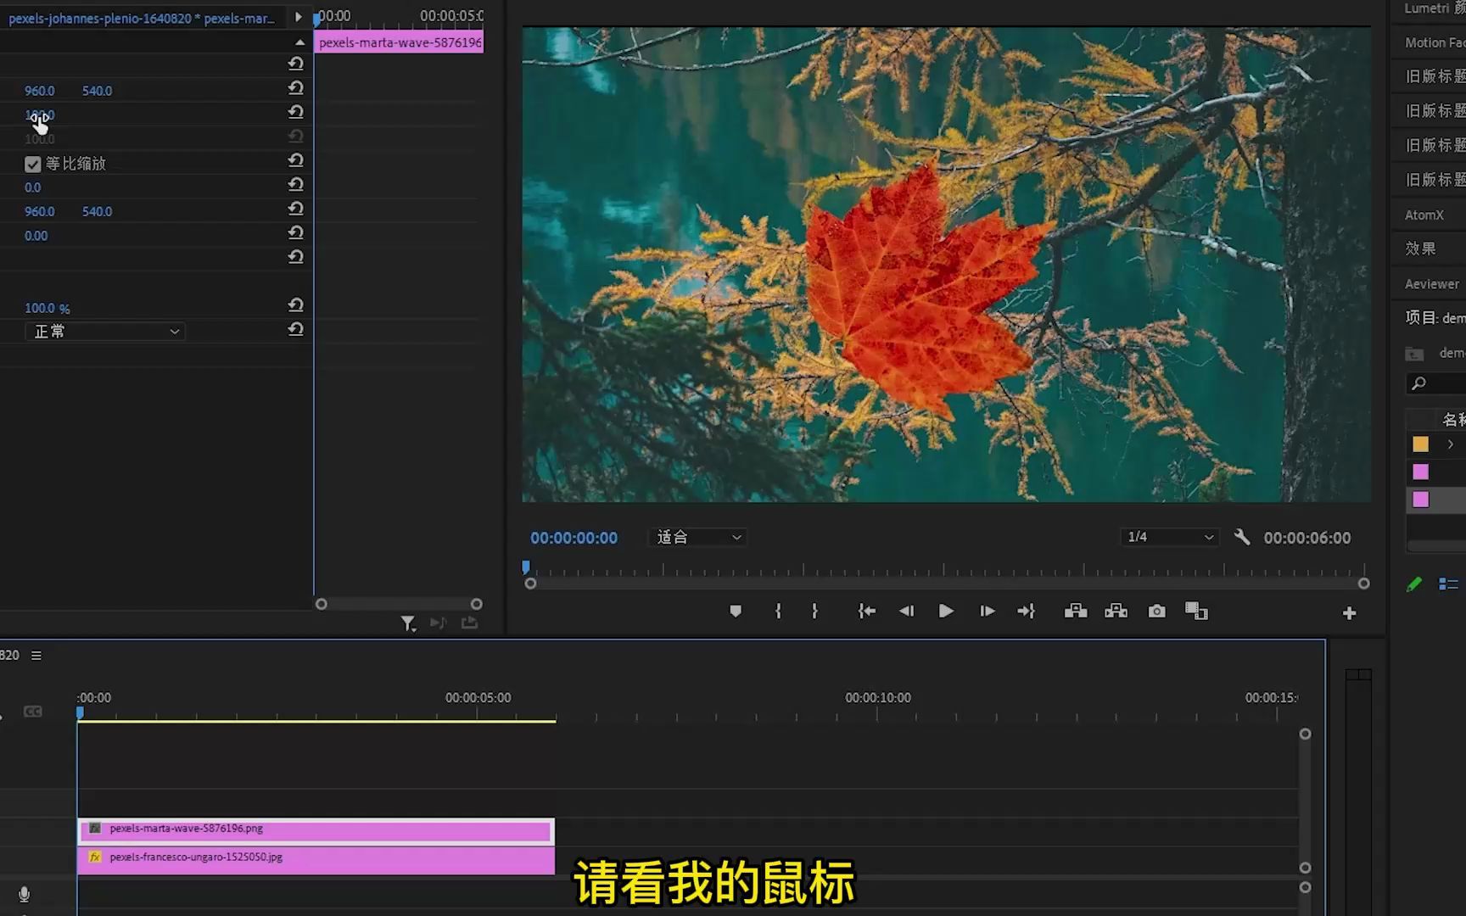Viewport: 1466px width, 916px height.
Task: Toggle the voice-over record microphone
Action: [x=23, y=895]
